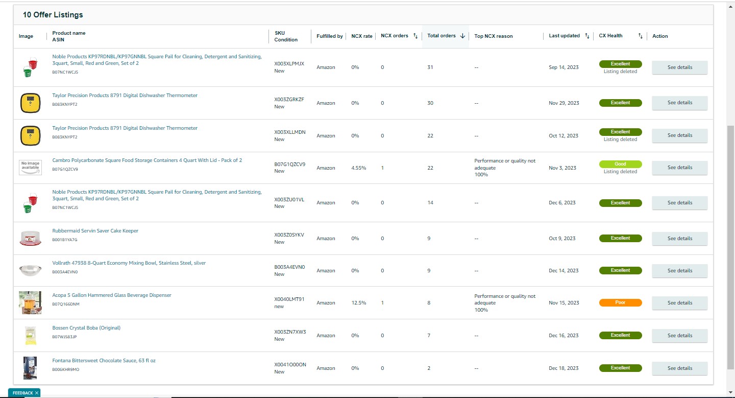
Task: Click the pails thumbnail for SKU X003ZU01VL
Action: click(x=30, y=203)
